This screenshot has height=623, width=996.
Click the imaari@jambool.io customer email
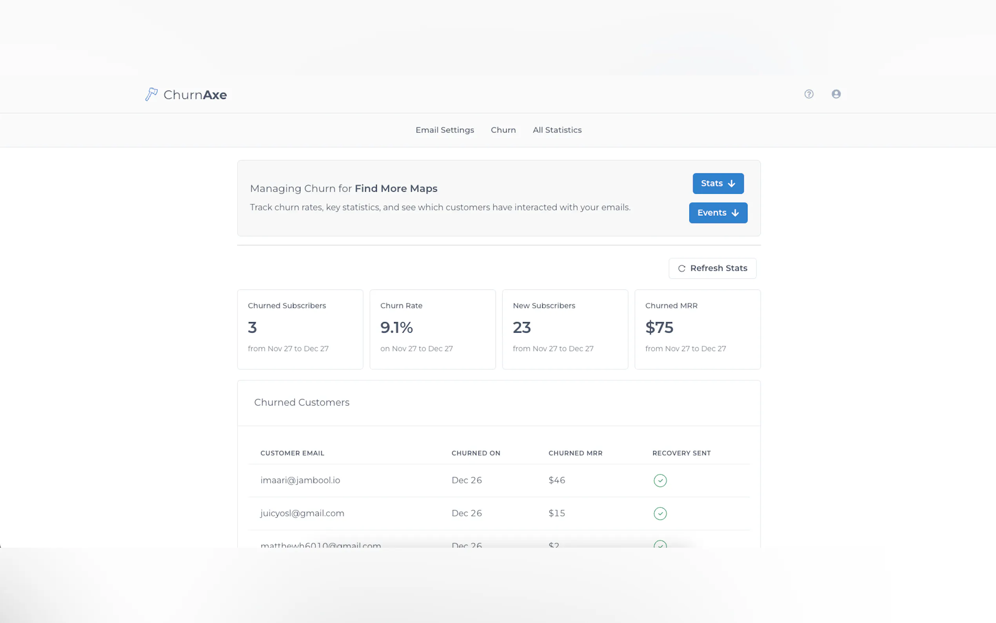click(x=300, y=480)
